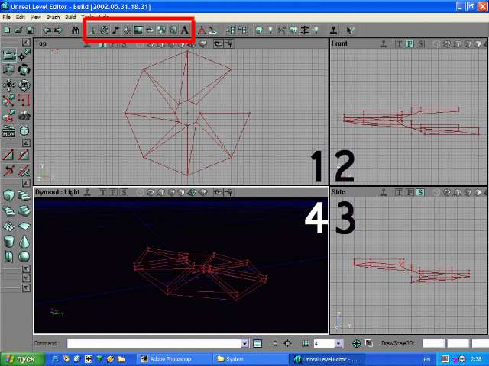Toggle vertex snap icon in bottom bar
Image resolution: width=489 pixels, height=366 pixels.
point(287,344)
